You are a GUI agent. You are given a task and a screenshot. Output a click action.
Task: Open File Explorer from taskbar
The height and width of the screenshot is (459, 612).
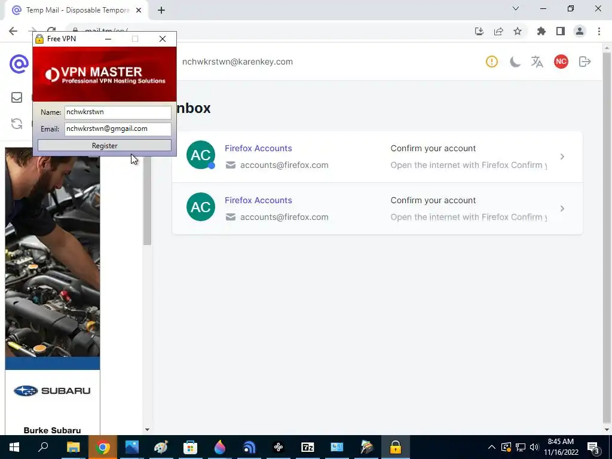[x=73, y=447]
